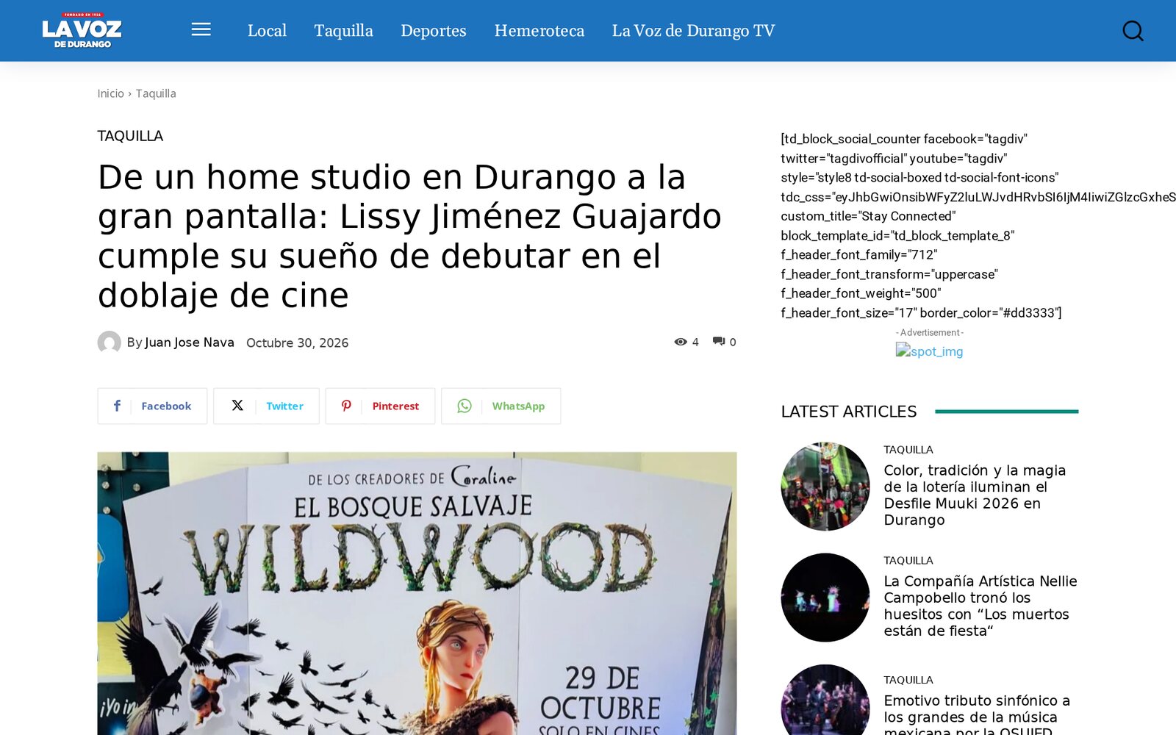
Task: Go to Inicio breadcrumb link
Action: point(110,93)
